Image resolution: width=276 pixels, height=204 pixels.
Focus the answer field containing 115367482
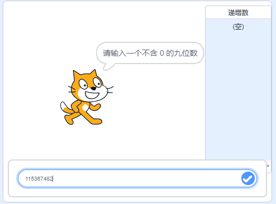point(137,178)
